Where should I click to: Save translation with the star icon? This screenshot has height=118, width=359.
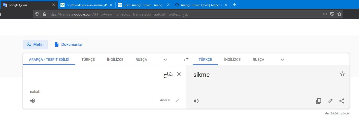pyautogui.click(x=342, y=74)
